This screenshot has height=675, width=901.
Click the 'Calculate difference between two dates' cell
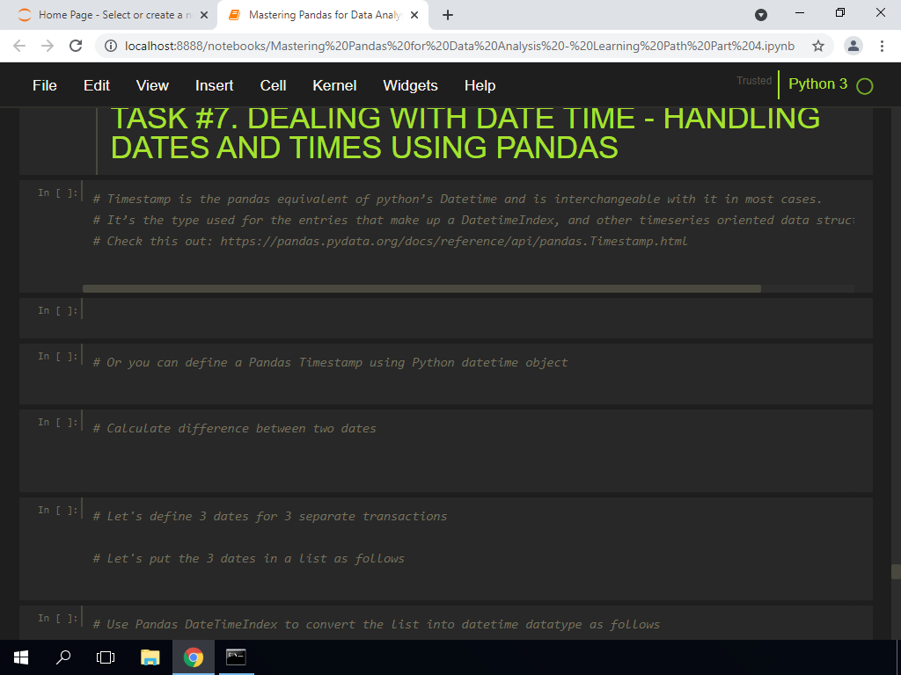pyautogui.click(x=446, y=451)
